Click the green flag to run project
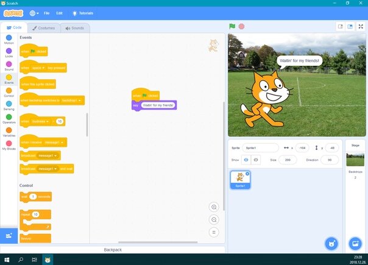Screen dimensions: 368x265 [232, 26]
